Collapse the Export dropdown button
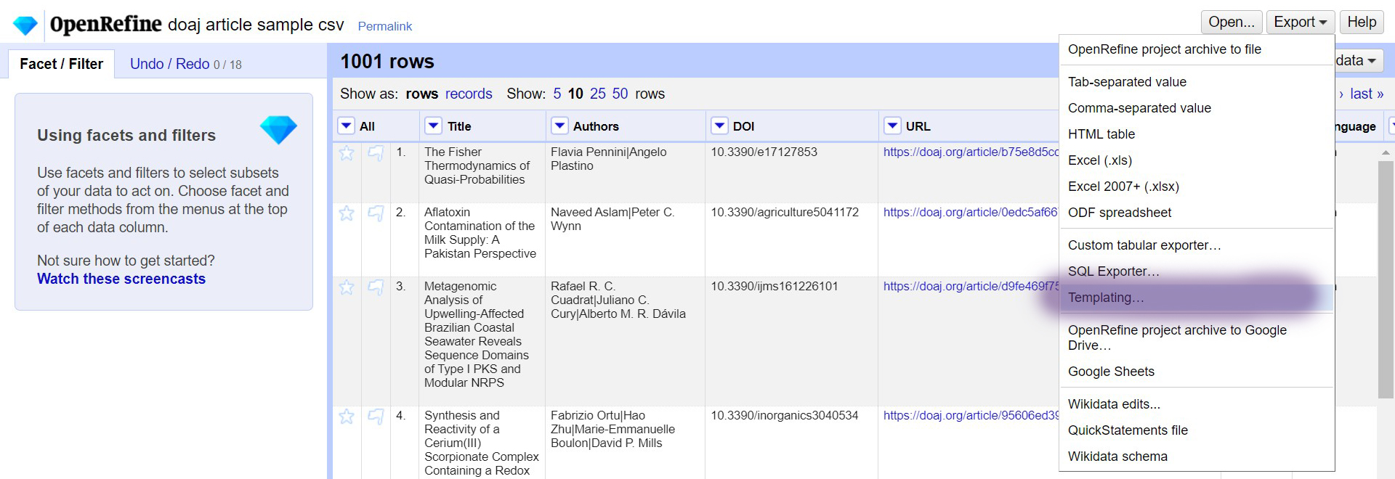The width and height of the screenshot is (1395, 479). [1300, 22]
